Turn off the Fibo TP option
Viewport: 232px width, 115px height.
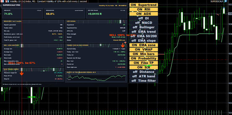tap(144, 63)
